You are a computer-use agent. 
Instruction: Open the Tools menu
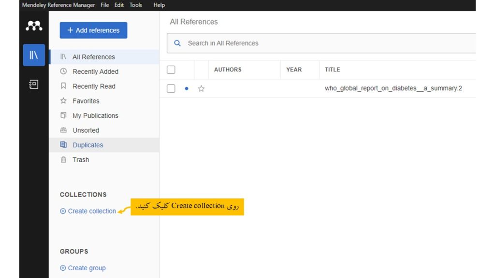(x=136, y=5)
